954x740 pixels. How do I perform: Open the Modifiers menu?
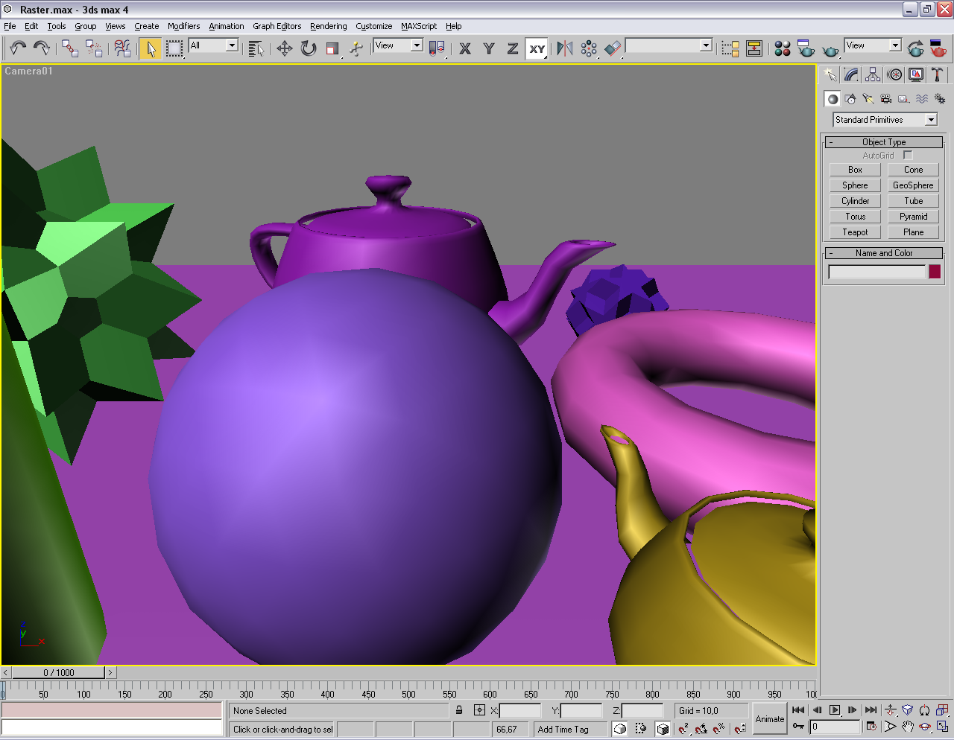click(183, 26)
